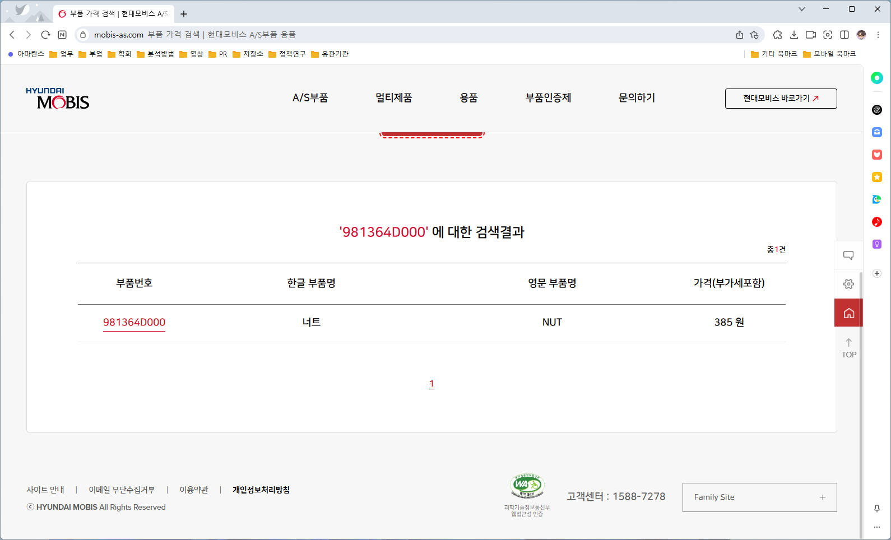Open the Papago translator sidebar icon
Viewport: 891px width, 540px height.
pyautogui.click(x=877, y=199)
